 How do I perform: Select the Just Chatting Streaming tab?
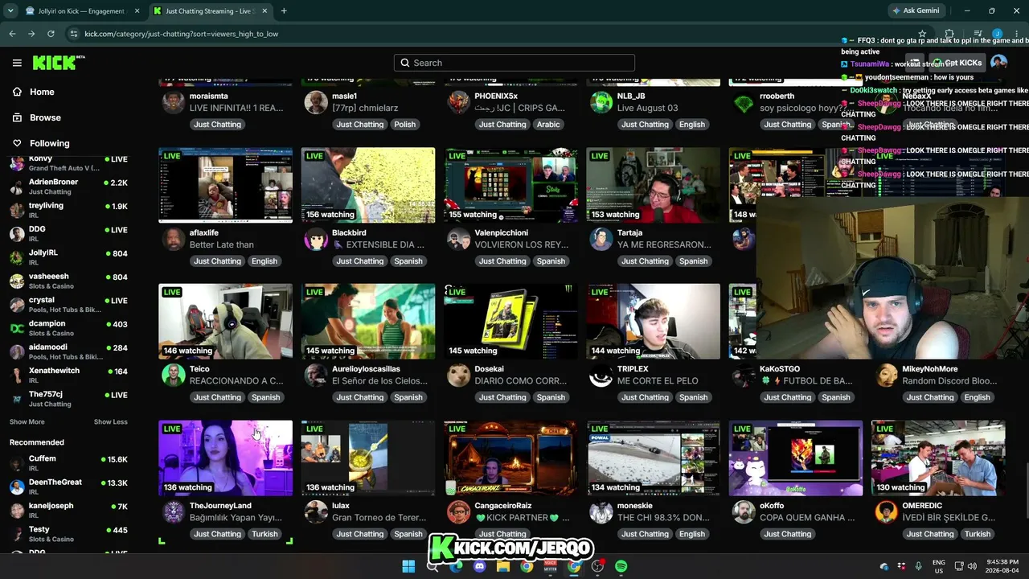click(211, 11)
